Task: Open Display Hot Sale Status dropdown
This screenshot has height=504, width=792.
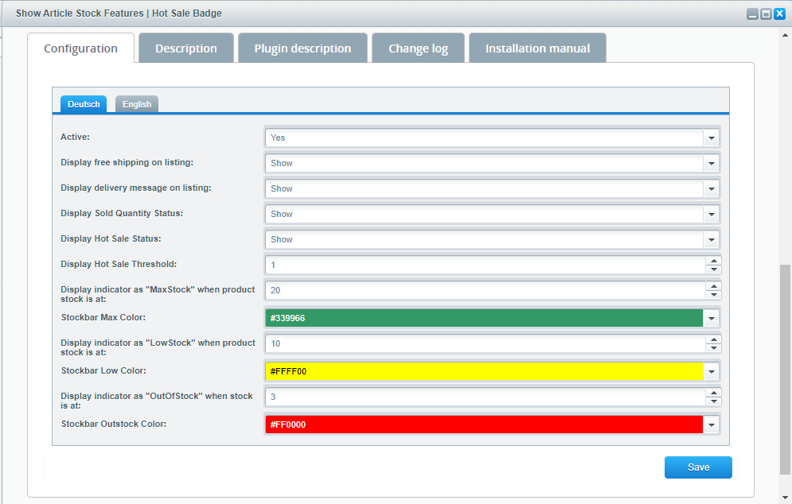Action: coord(711,239)
